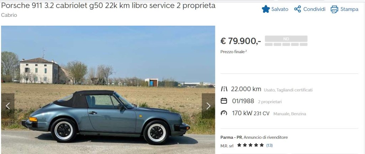Screen dimensions: 365x154
Task: Click the M.R. srl dealer name
Action: [x=227, y=146]
